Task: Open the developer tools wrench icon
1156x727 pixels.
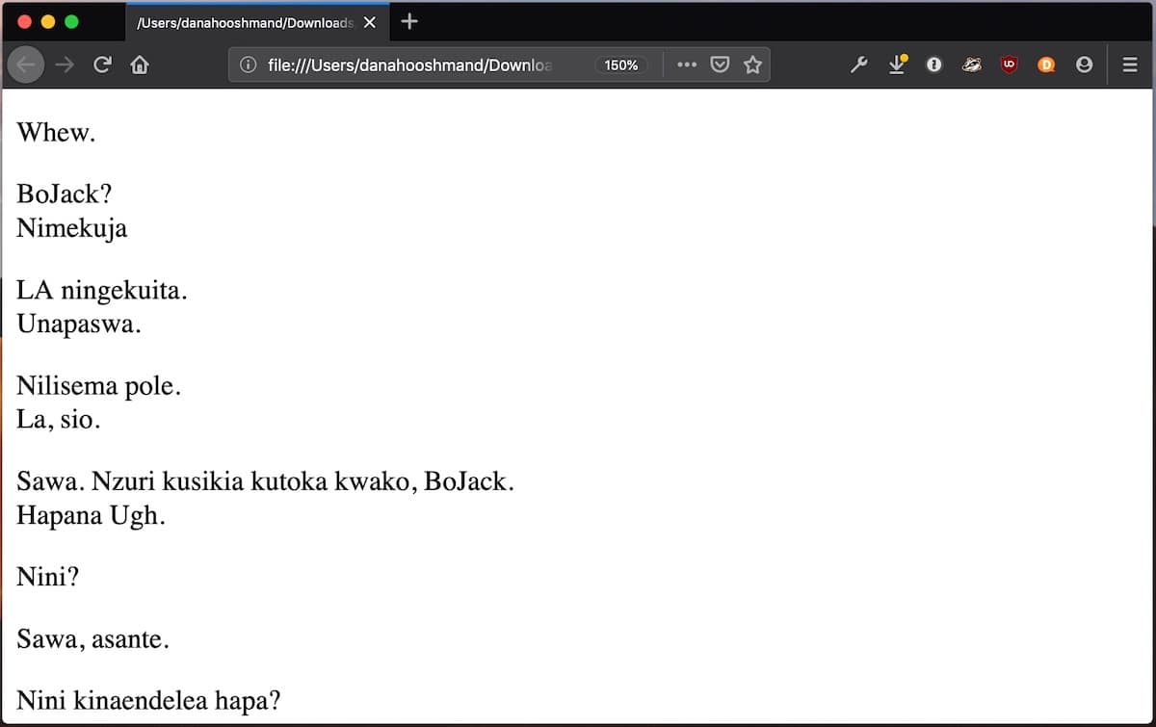Action: tap(859, 65)
